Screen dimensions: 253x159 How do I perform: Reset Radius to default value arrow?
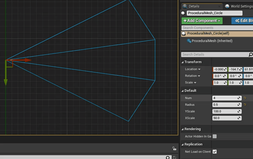(245, 105)
